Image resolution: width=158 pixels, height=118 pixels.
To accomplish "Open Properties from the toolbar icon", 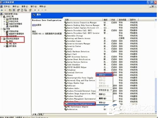I will [x=18, y=10].
